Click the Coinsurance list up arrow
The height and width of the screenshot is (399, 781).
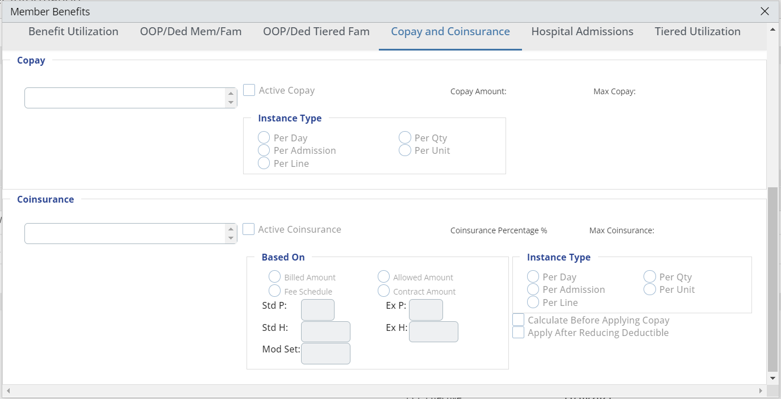tap(231, 229)
